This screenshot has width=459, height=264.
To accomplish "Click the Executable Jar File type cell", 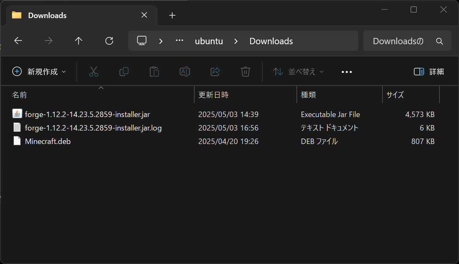I will pos(330,115).
